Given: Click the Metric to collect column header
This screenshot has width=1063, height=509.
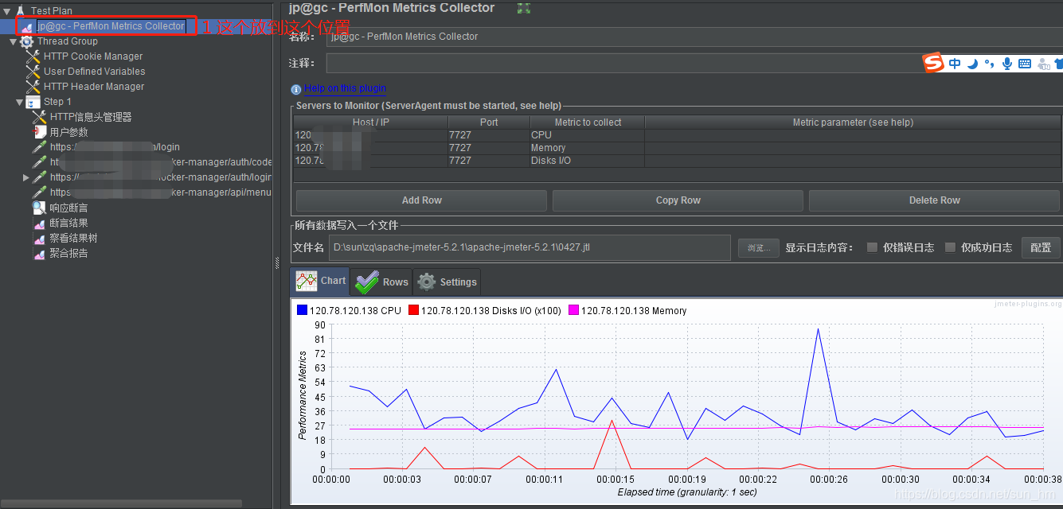Looking at the screenshot, I should tap(588, 122).
